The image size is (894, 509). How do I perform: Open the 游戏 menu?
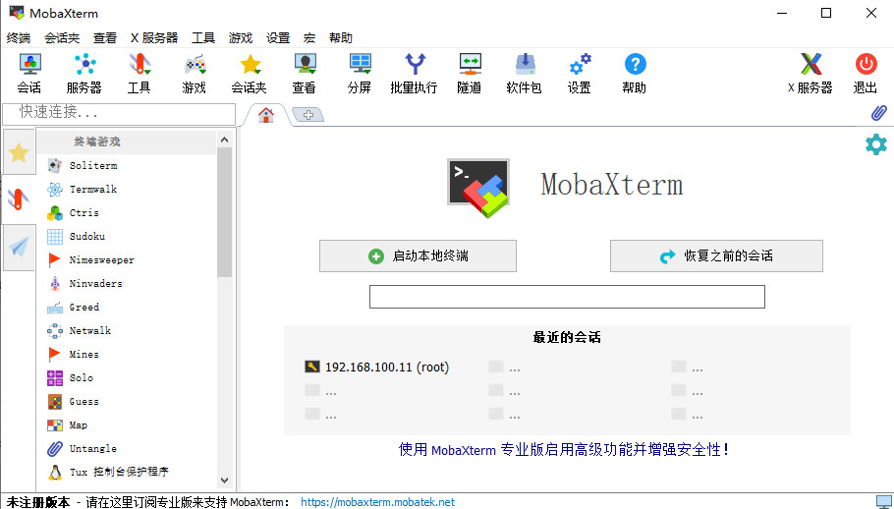[240, 38]
